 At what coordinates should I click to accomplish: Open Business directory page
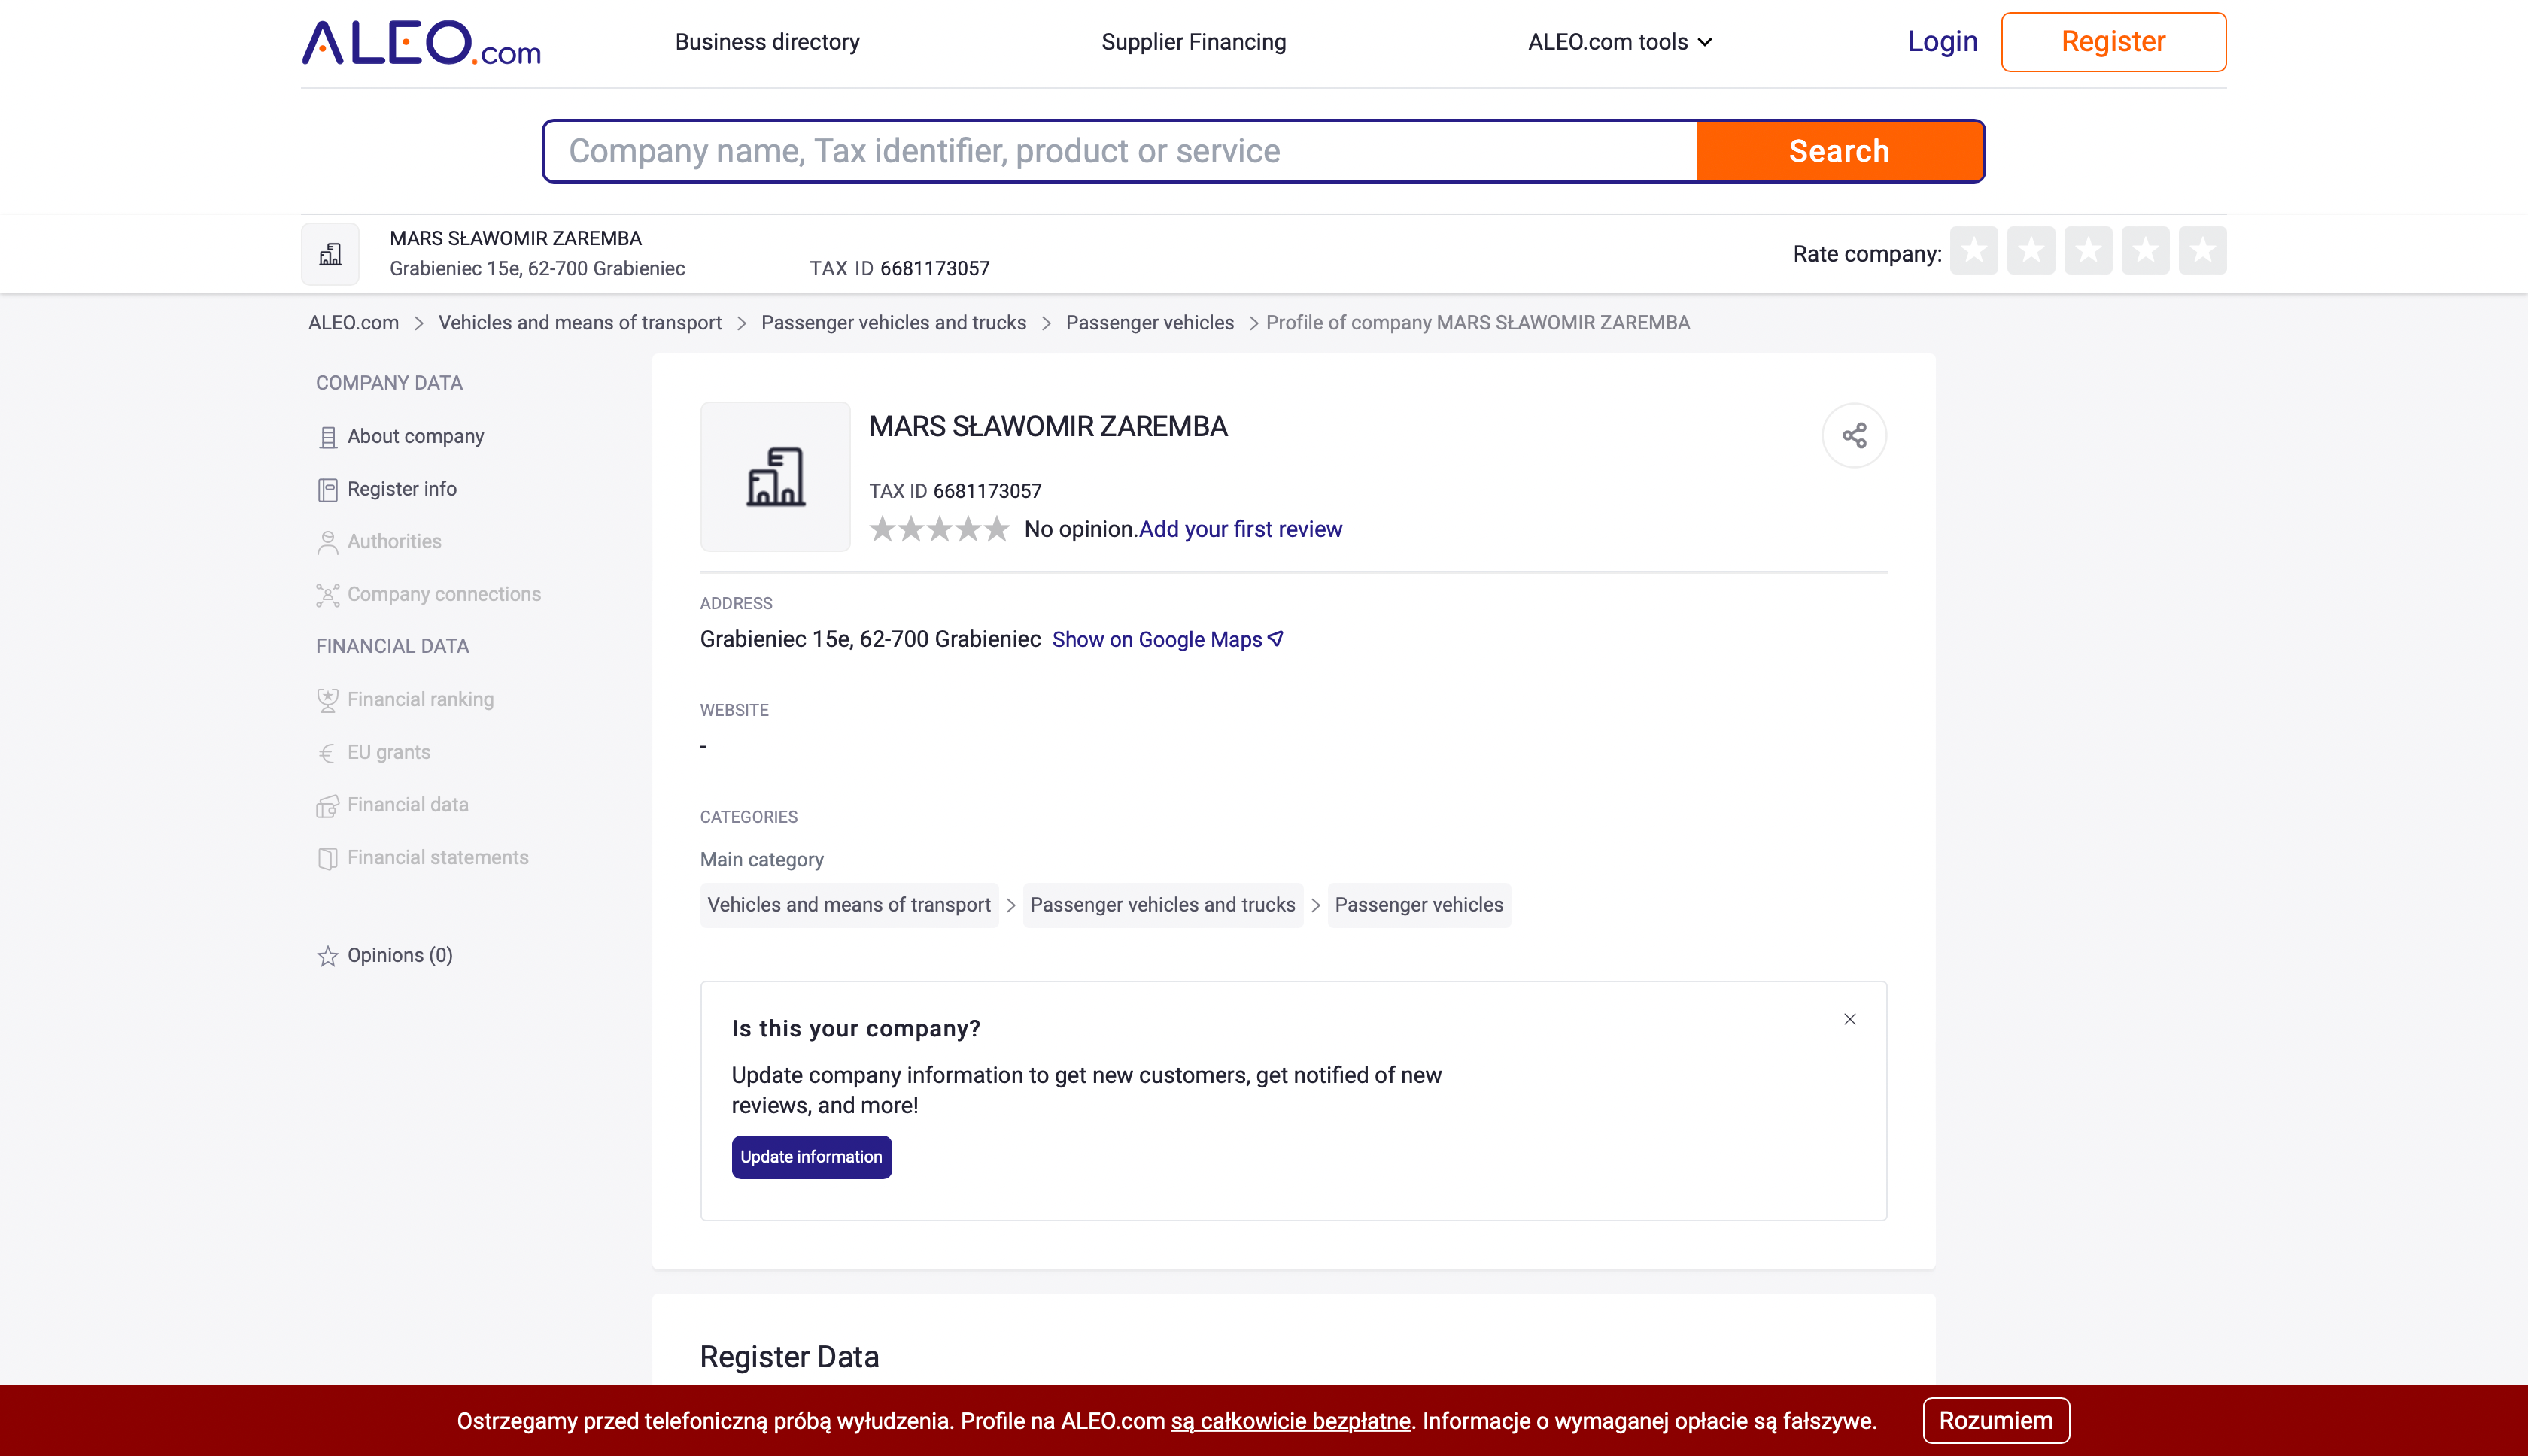point(767,42)
